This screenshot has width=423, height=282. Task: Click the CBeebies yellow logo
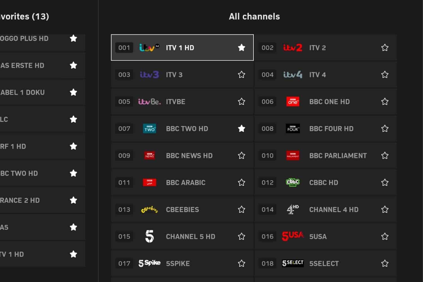(x=149, y=210)
